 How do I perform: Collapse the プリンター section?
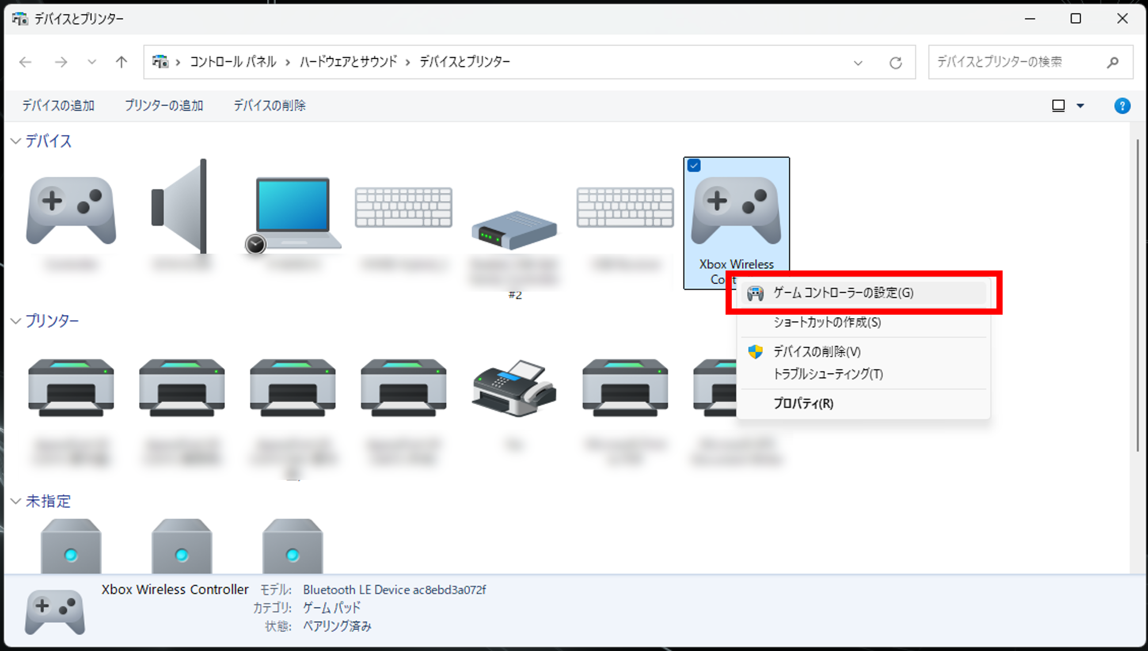tap(15, 320)
